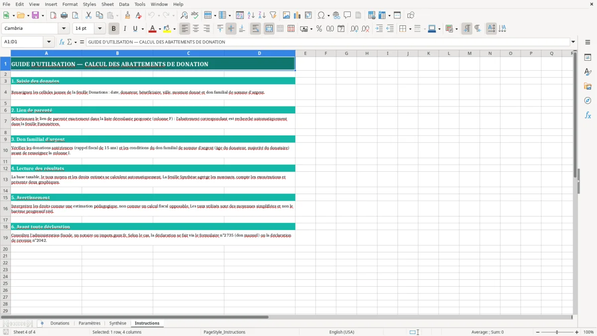This screenshot has width=597, height=336.
Task: Click the add new sheet button
Action: pos(42,323)
